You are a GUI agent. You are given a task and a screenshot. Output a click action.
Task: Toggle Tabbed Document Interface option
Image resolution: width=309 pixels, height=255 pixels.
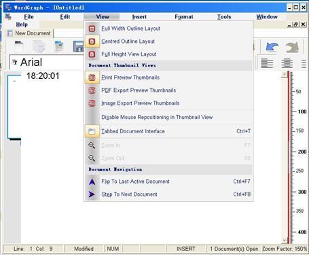point(168,131)
